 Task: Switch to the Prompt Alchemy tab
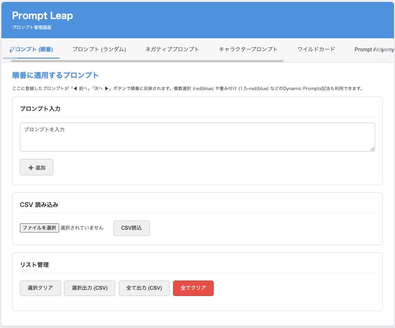coord(374,49)
